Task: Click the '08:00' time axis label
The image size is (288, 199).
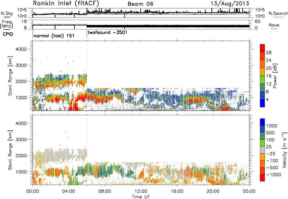Action: click(x=104, y=191)
